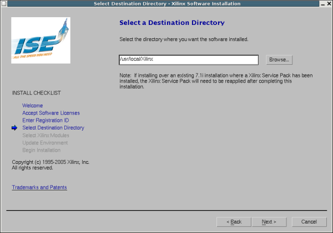This screenshot has width=333, height=233.
Task: Select Welcome in the install checklist
Action: click(32, 106)
